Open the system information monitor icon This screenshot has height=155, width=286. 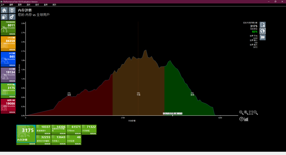[12, 10]
